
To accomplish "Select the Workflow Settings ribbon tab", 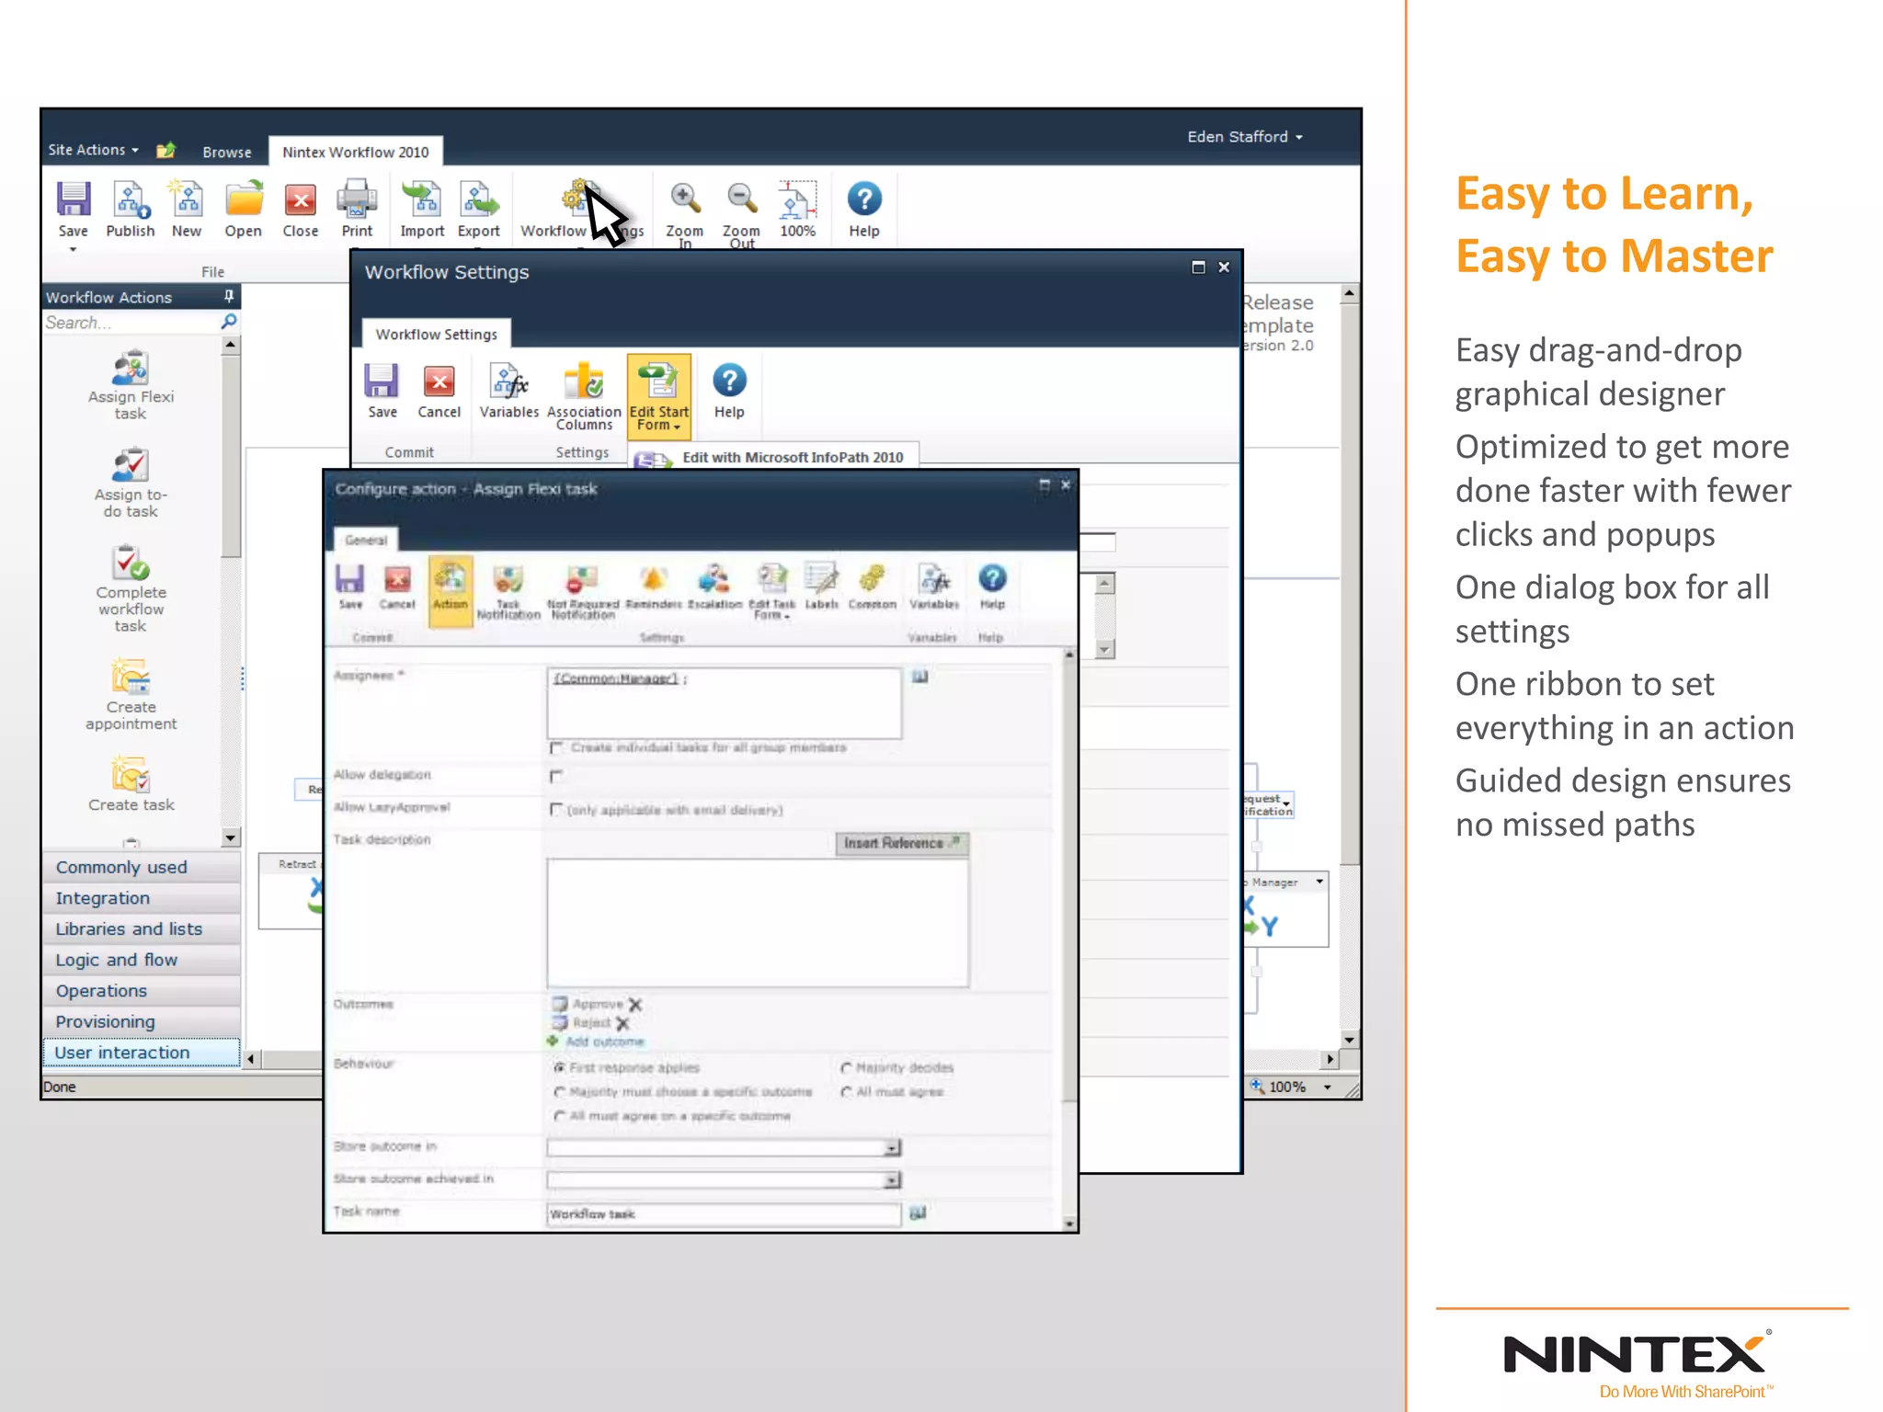I will pyautogui.click(x=436, y=334).
